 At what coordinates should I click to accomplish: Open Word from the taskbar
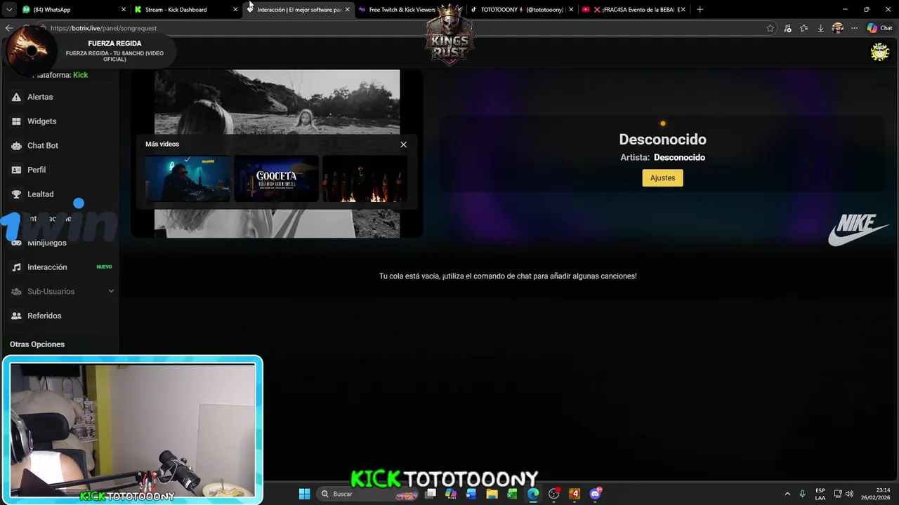tap(471, 494)
